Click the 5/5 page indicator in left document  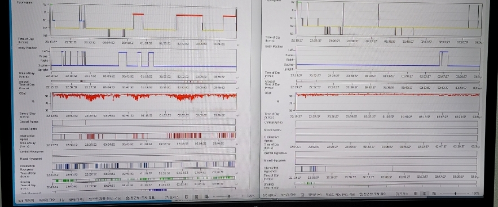pyautogui.click(x=27, y=200)
